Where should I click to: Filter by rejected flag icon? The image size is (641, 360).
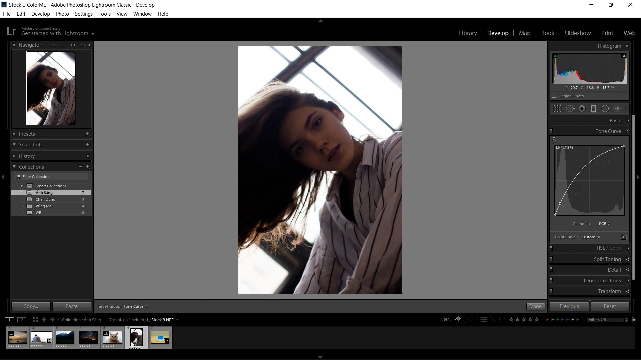[x=471, y=319]
